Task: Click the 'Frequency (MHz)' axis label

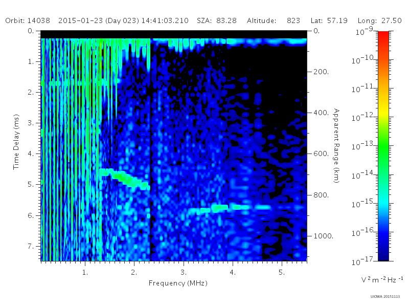Action: [x=178, y=283]
